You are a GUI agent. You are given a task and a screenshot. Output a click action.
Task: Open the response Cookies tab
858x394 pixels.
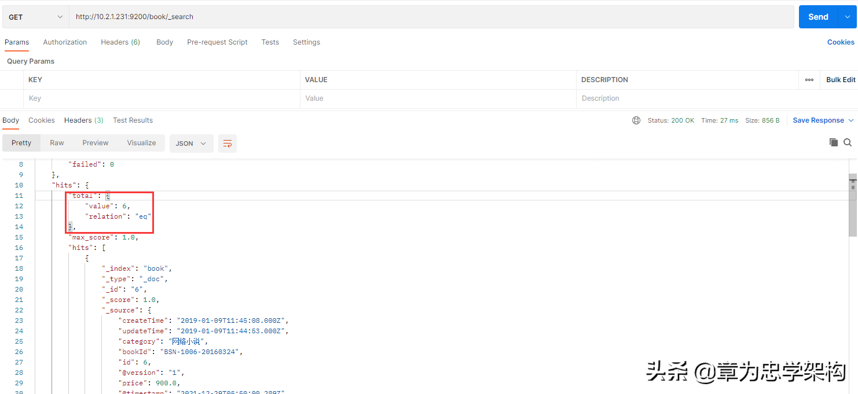(x=42, y=120)
